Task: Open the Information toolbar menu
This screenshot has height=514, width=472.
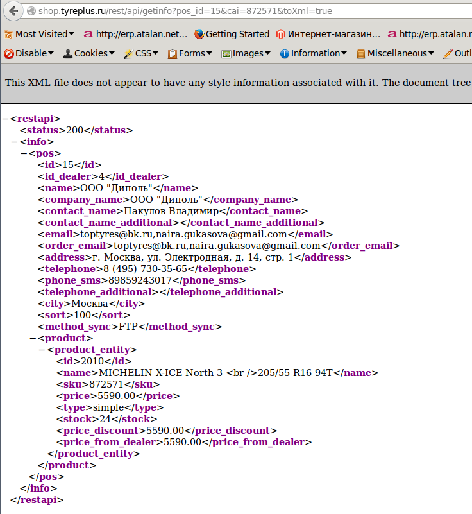Action: click(314, 53)
